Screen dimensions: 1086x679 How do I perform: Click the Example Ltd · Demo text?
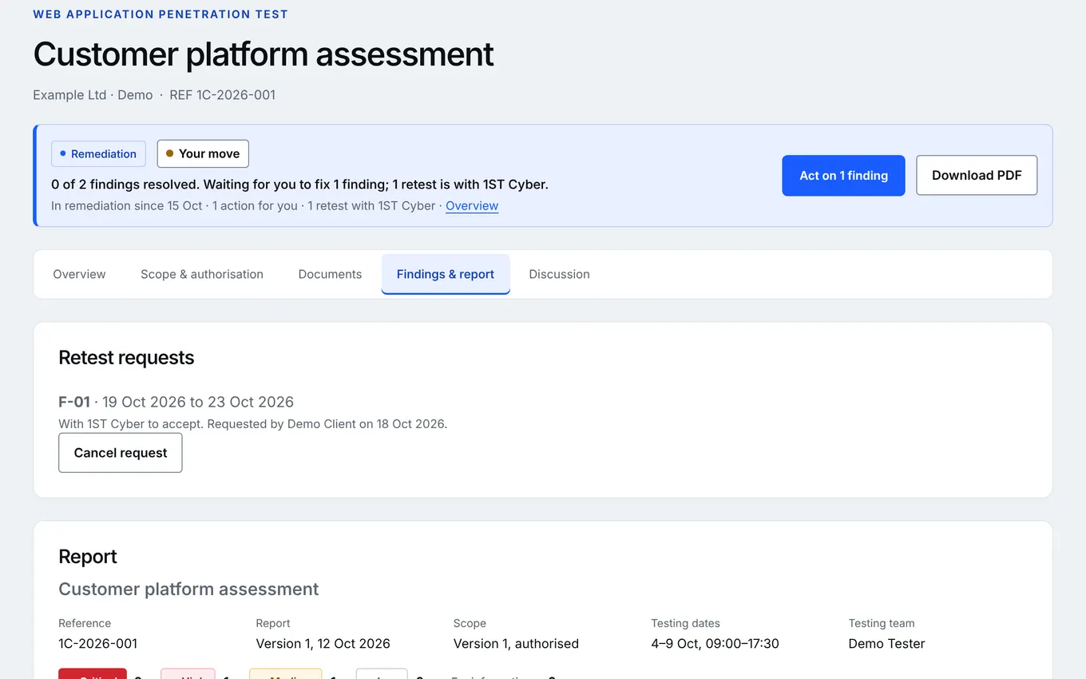click(93, 95)
